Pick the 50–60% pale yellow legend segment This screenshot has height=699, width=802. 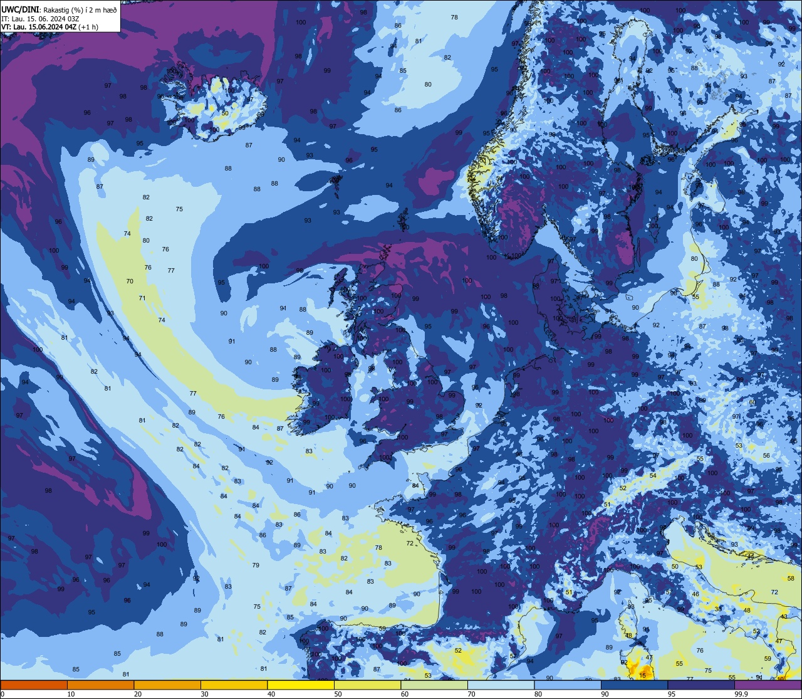coord(367,685)
